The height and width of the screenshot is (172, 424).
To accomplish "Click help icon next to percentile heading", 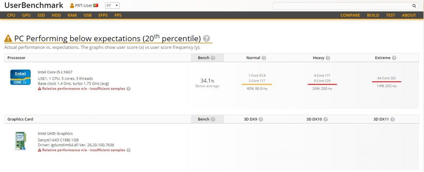I will (207, 39).
